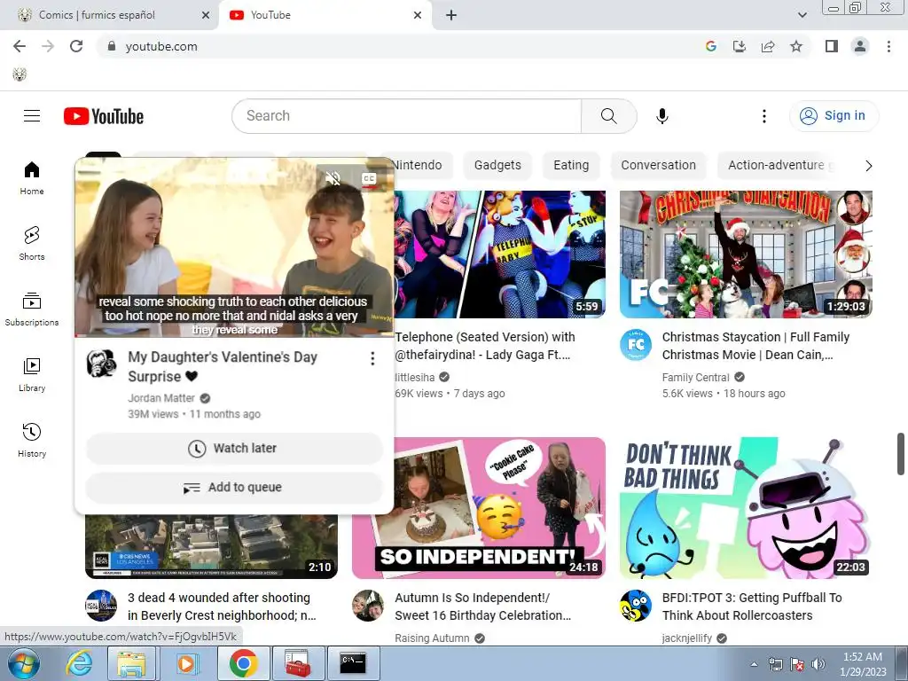Start voice search with microphone icon
Viewport: 908px width, 681px height.
661,116
